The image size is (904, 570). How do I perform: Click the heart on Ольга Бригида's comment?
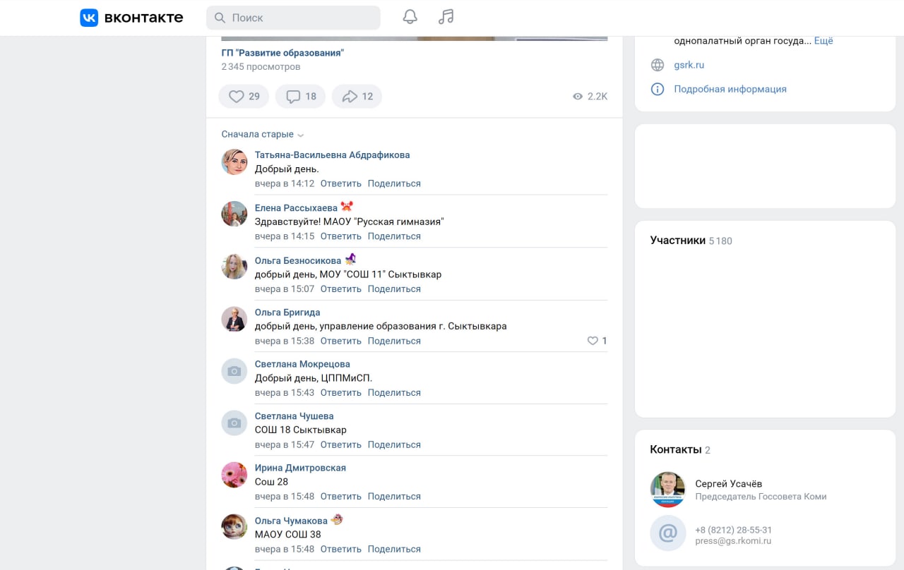tap(593, 341)
